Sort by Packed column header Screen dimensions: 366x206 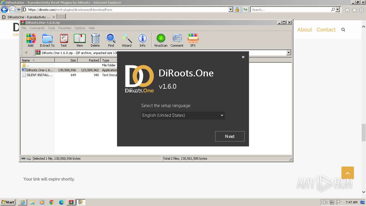click(x=89, y=60)
